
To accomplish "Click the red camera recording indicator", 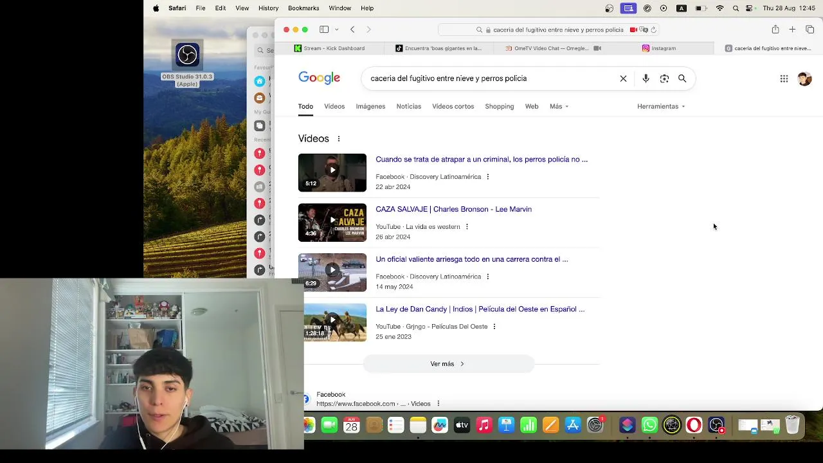I will click(x=633, y=30).
